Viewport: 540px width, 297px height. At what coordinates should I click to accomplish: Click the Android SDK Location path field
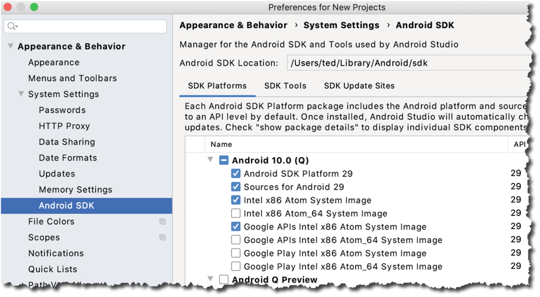pyautogui.click(x=408, y=63)
